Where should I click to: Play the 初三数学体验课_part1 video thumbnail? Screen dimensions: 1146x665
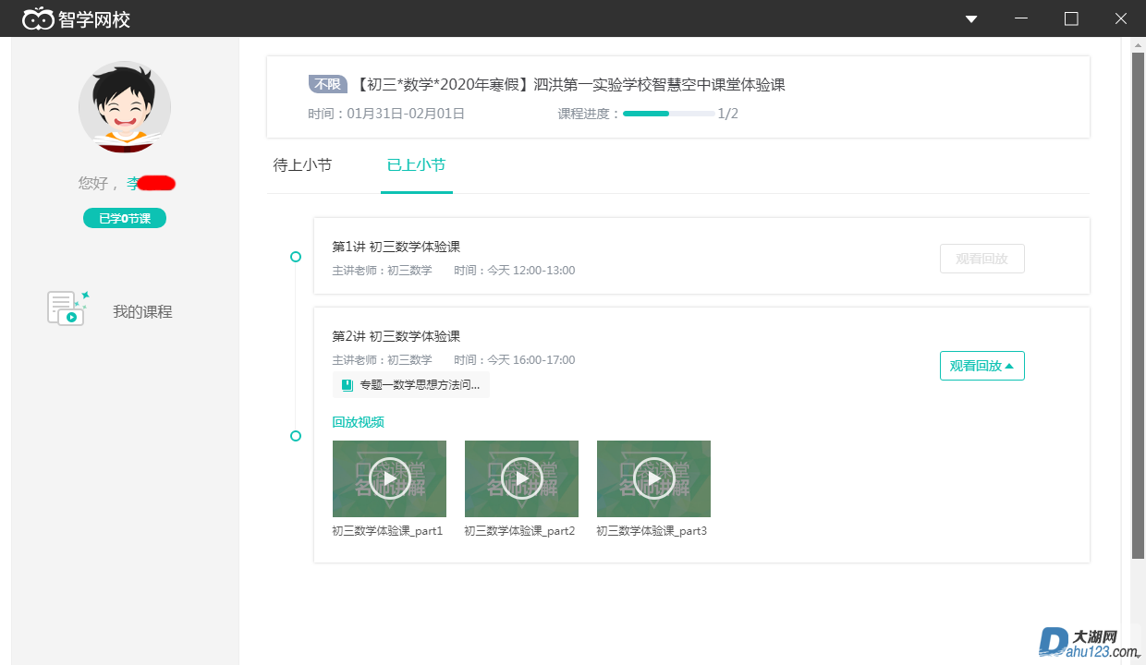(389, 478)
